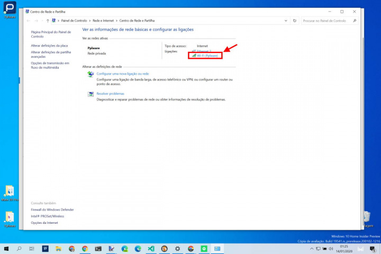Open the Windows Start menu
381x254 pixels.
tap(6, 248)
